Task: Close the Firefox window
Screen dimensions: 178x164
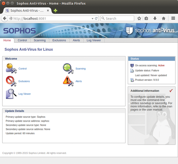Action: (x=4, y=3)
